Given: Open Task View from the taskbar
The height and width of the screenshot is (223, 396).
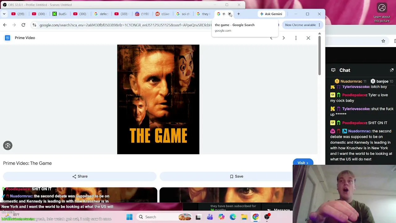Looking at the screenshot, I should (x=198, y=217).
